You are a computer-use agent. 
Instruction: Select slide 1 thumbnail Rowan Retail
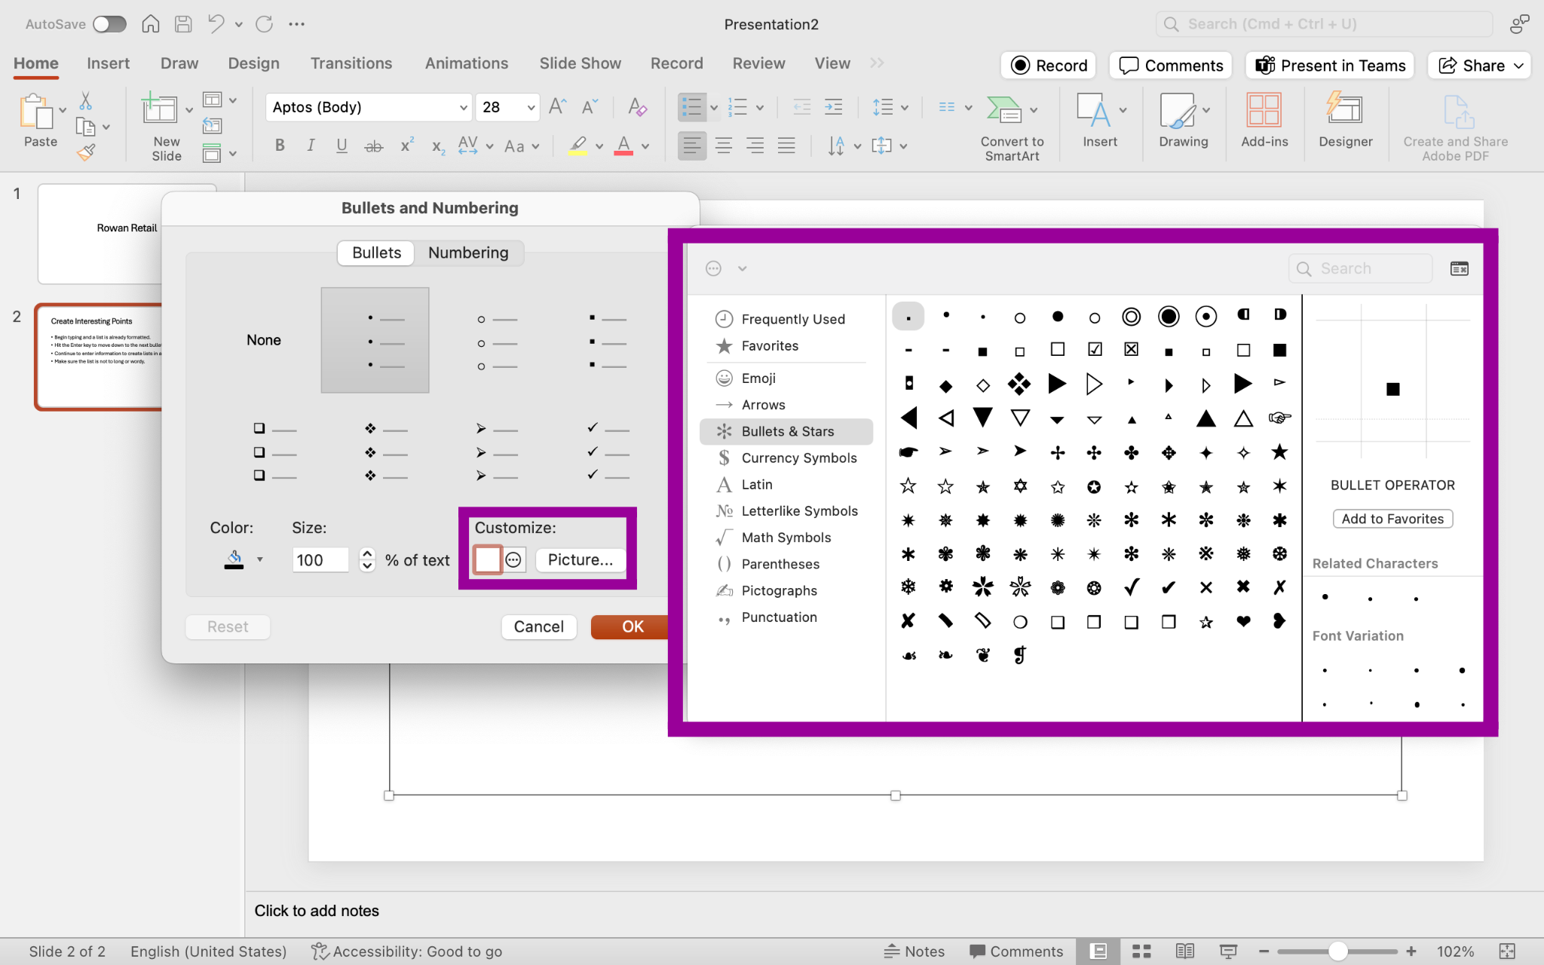coord(127,234)
